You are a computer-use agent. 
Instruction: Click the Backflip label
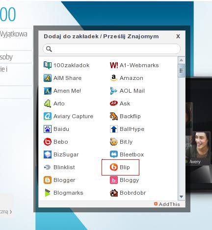coord(130,116)
